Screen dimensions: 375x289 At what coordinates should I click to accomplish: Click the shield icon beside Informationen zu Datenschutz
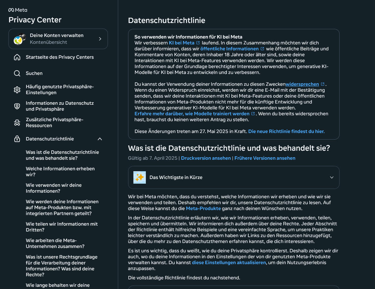pyautogui.click(x=17, y=106)
